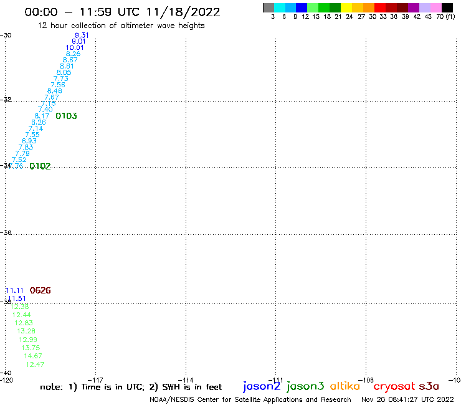Click the 7.40 wave height value

pos(45,110)
